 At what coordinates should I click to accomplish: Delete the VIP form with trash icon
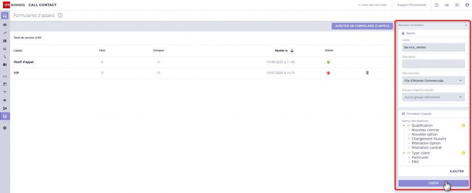(x=367, y=73)
